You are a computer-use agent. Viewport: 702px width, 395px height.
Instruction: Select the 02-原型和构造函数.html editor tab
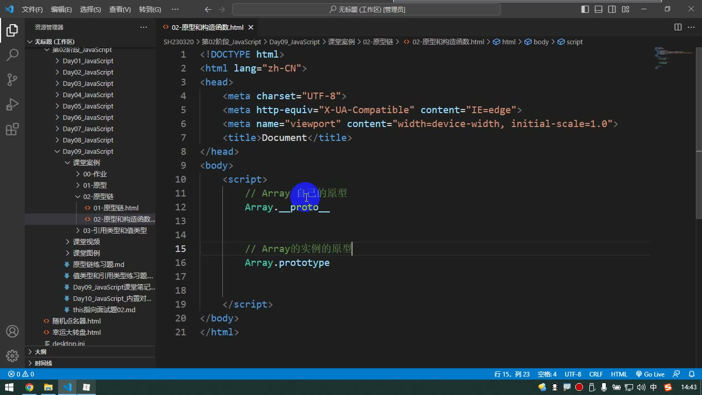208,27
